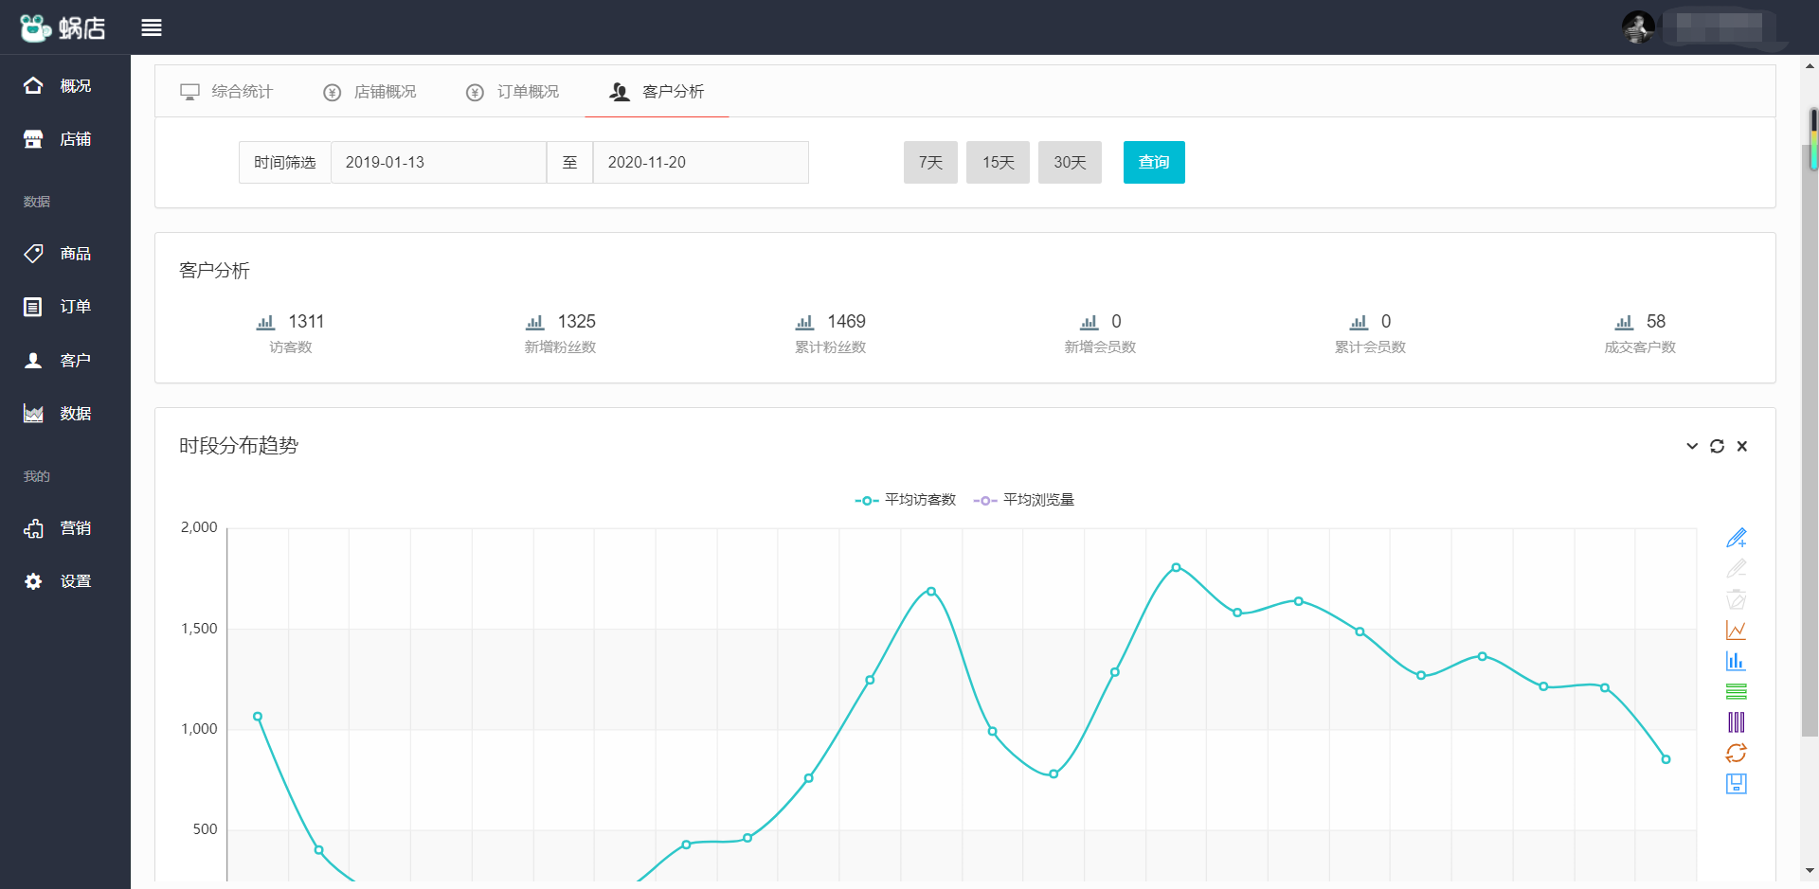Open 概况 in sidebar

pyautogui.click(x=64, y=86)
